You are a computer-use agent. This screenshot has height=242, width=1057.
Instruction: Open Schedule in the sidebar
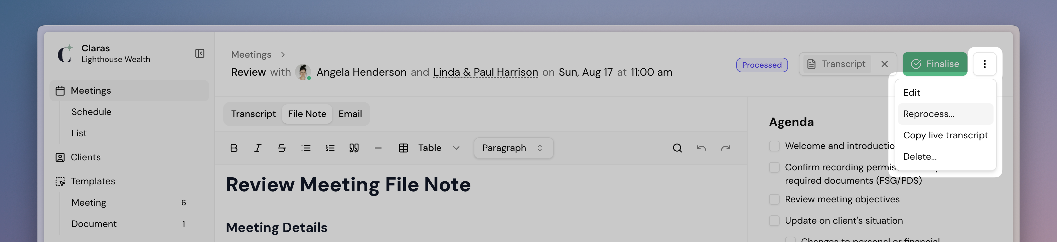[91, 112]
